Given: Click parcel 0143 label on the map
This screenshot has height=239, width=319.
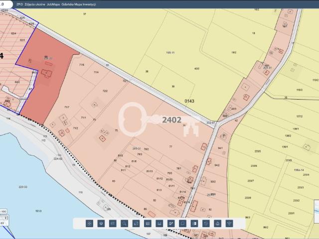Looking at the screenshot, I should (189, 101).
